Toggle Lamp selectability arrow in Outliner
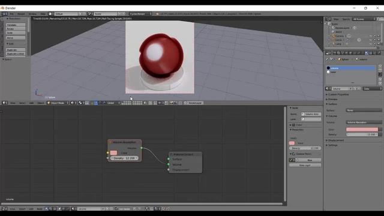 coord(374,44)
